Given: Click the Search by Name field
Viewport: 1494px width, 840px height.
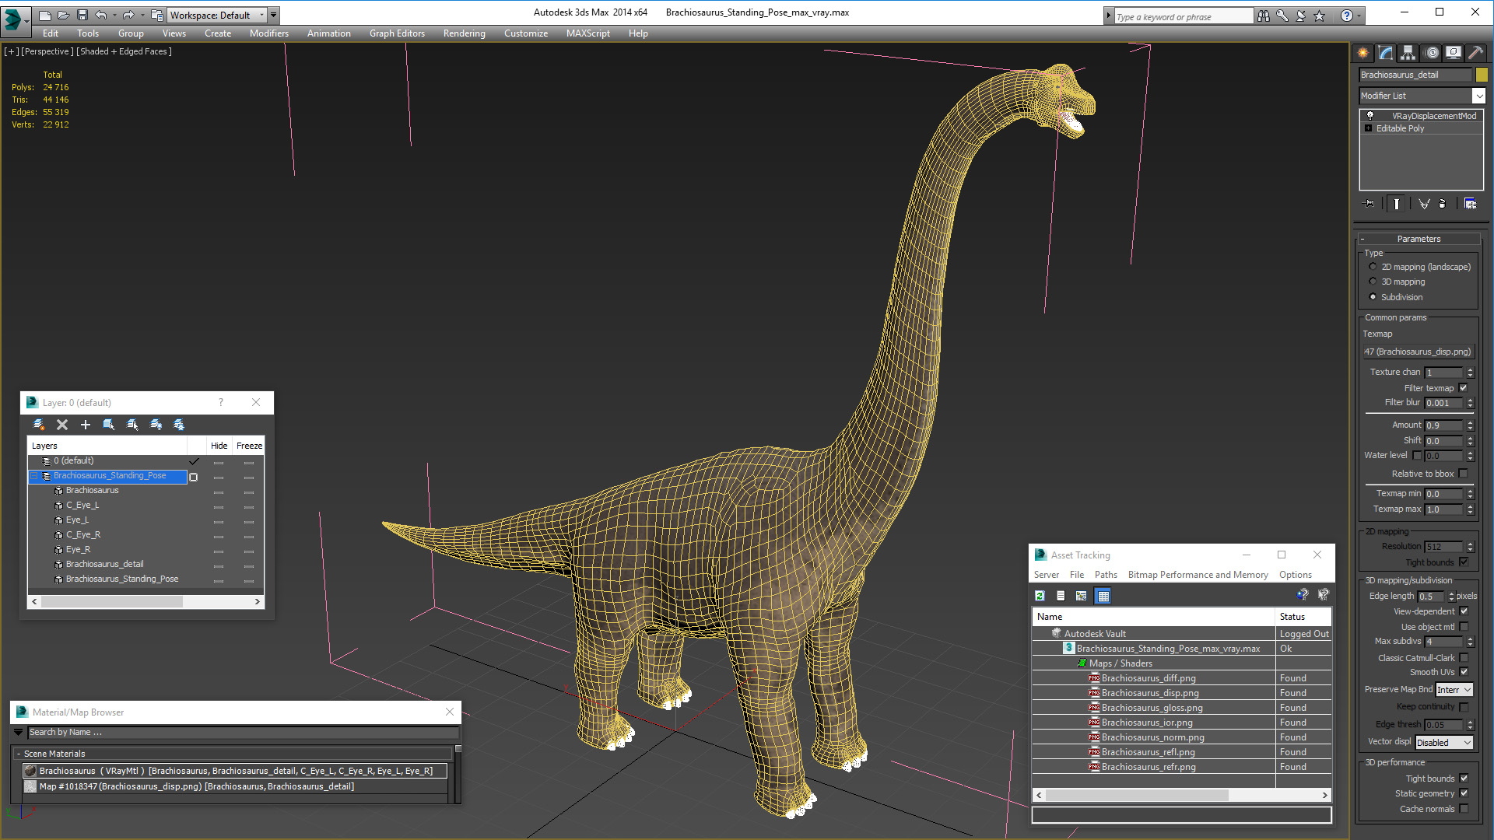Looking at the screenshot, I should pyautogui.click(x=243, y=733).
